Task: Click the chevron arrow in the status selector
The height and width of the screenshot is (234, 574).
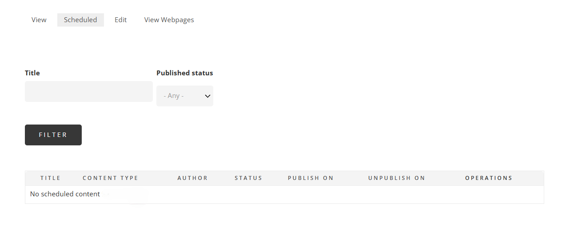Action: (207, 96)
